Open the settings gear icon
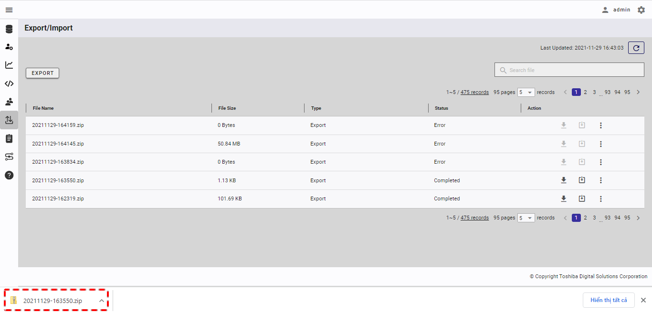652x313 pixels. point(641,10)
